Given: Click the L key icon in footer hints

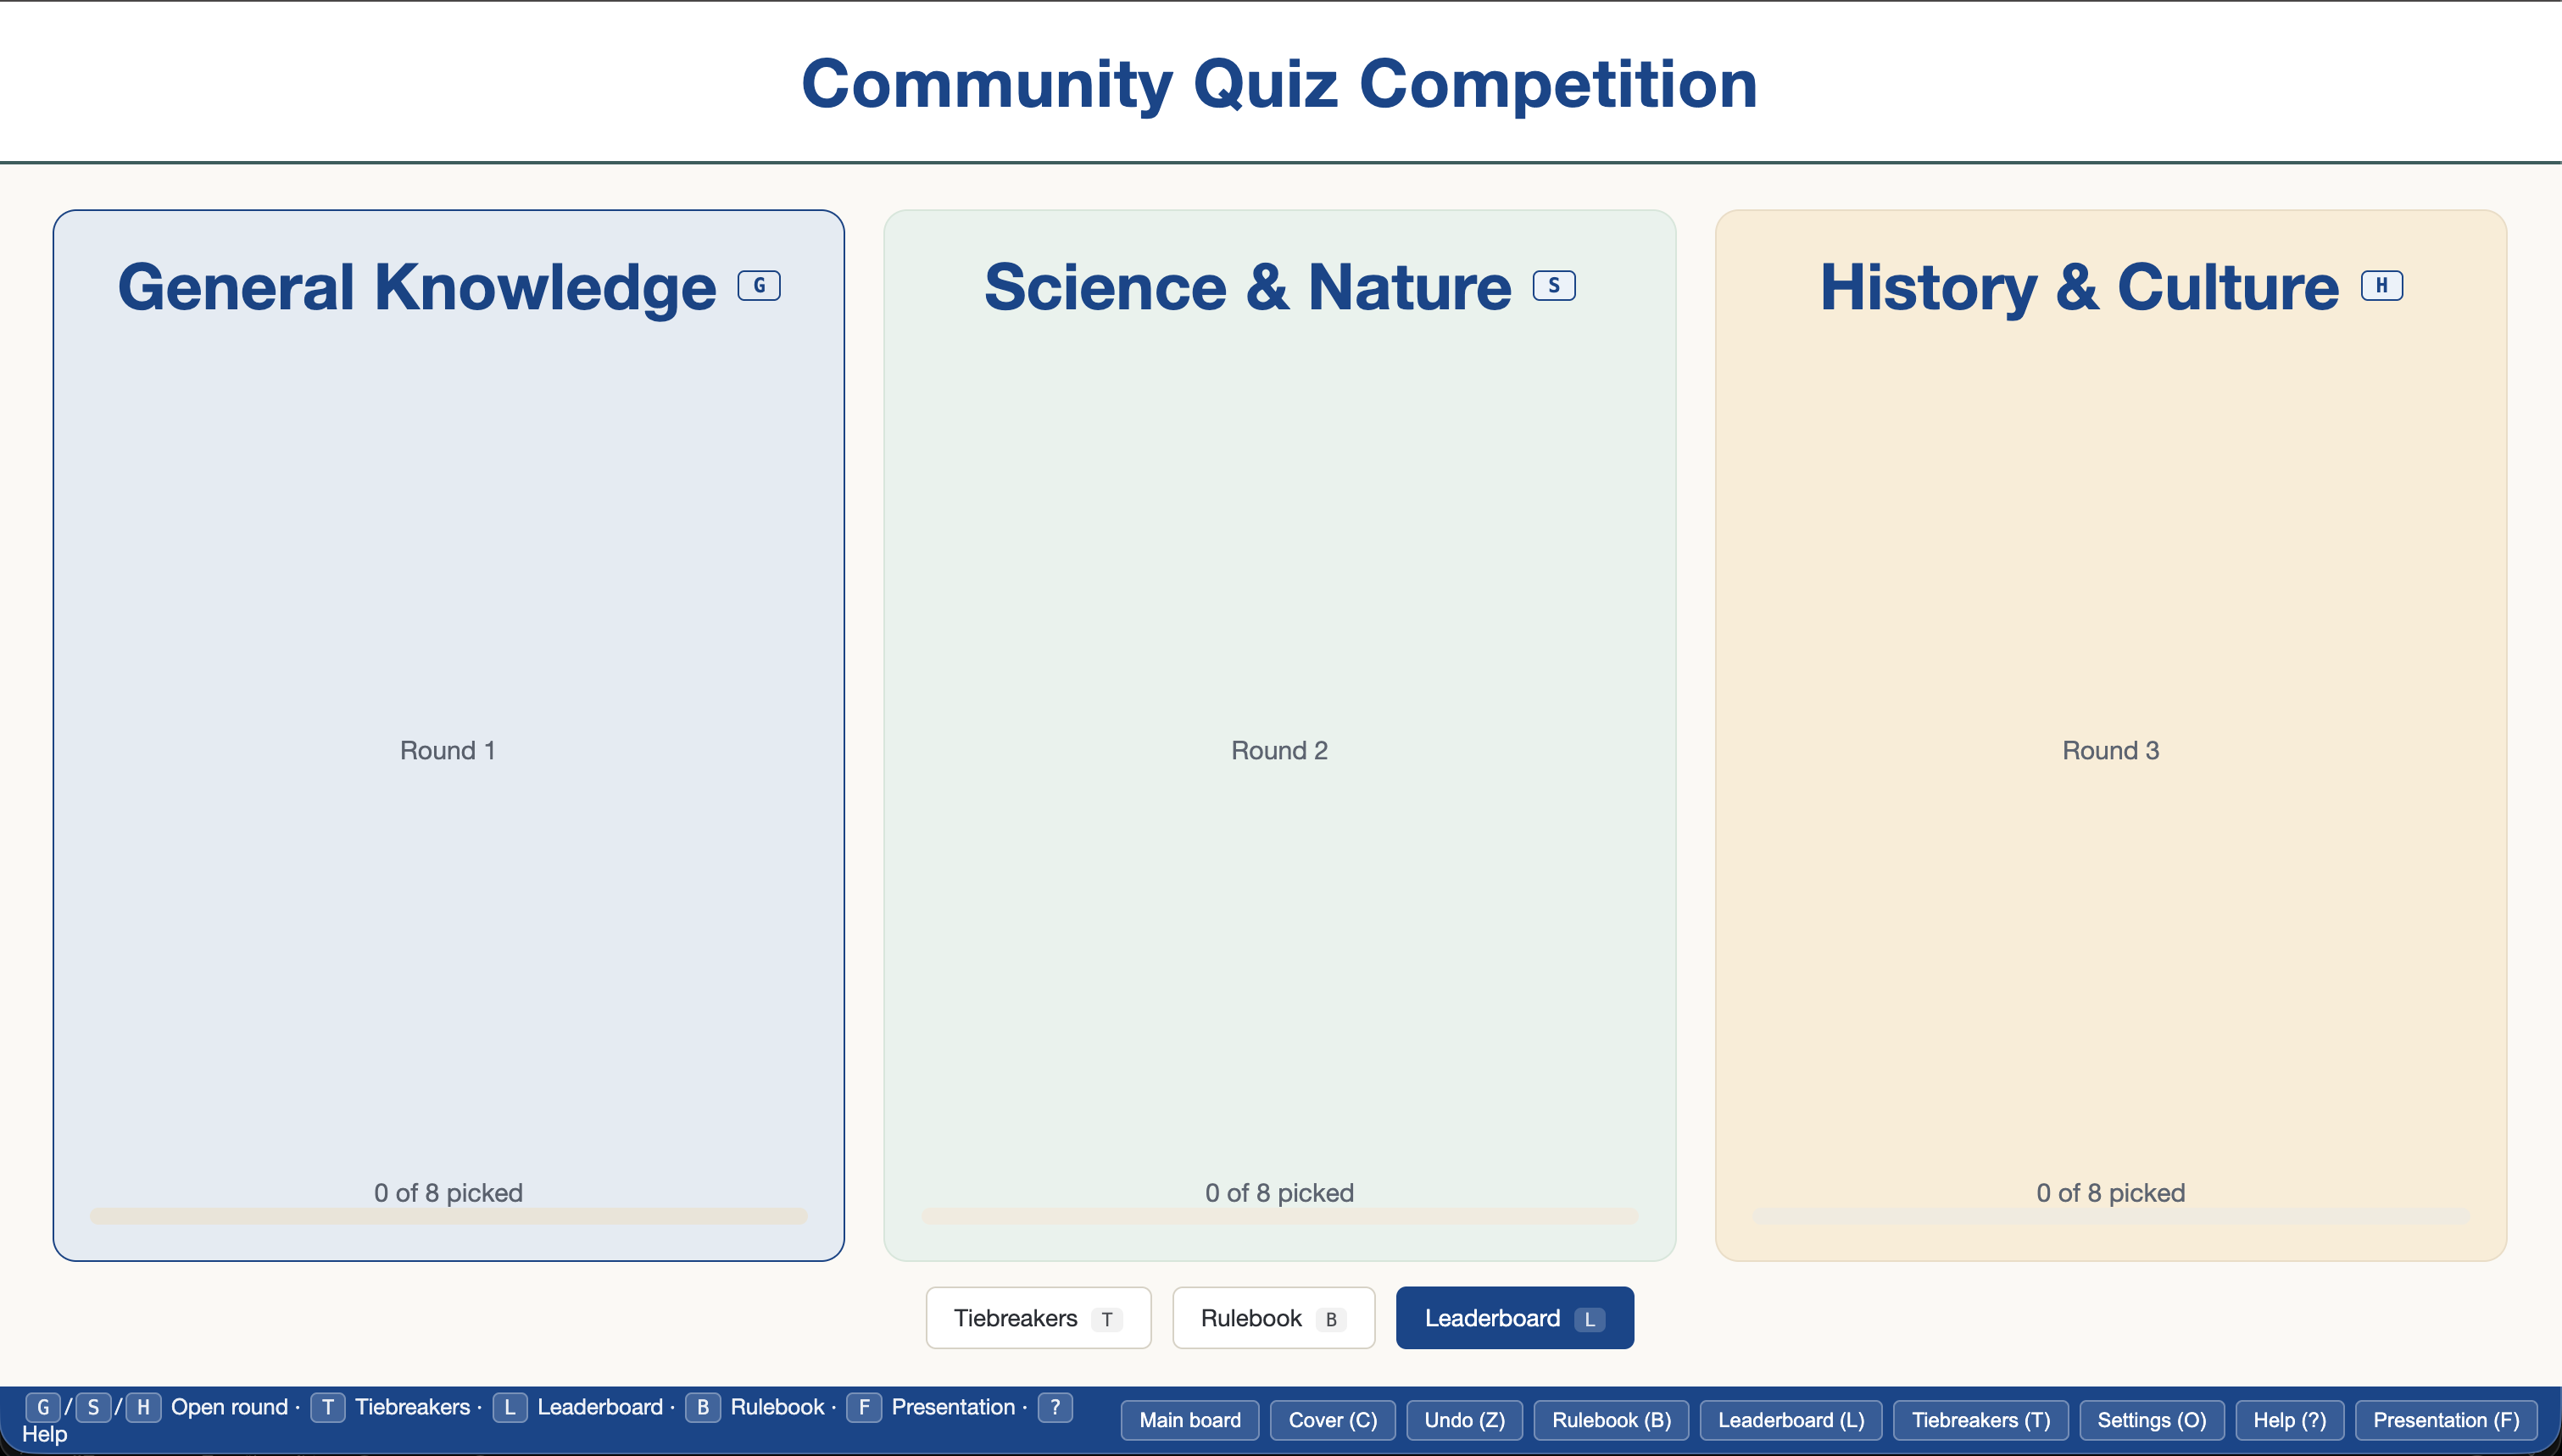Looking at the screenshot, I should pyautogui.click(x=510, y=1407).
